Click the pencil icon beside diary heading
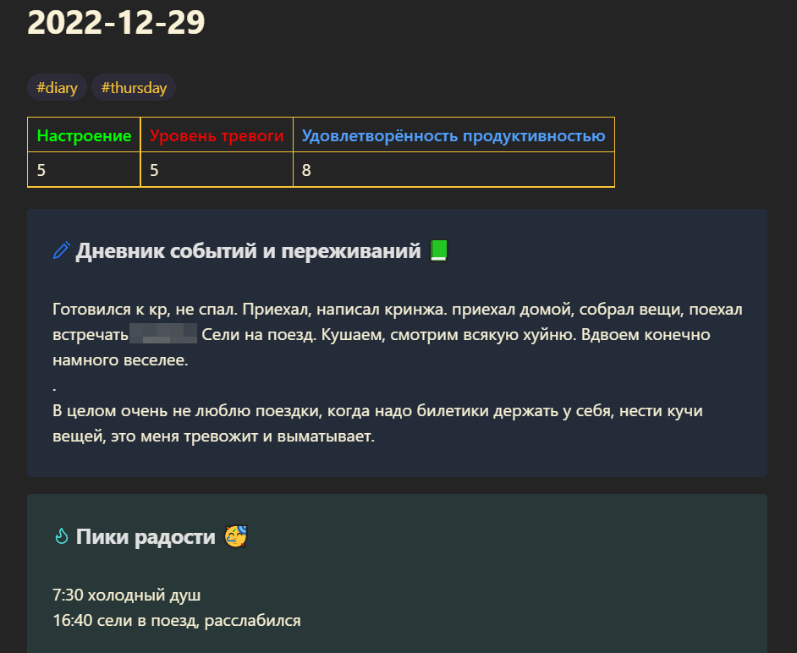797x653 pixels. click(62, 250)
